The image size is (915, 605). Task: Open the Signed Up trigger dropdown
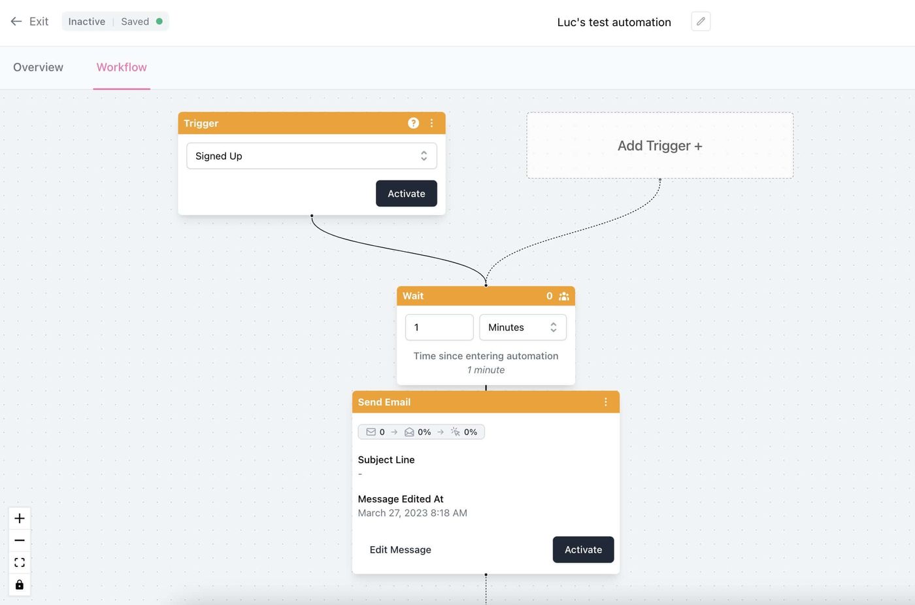pyautogui.click(x=312, y=156)
